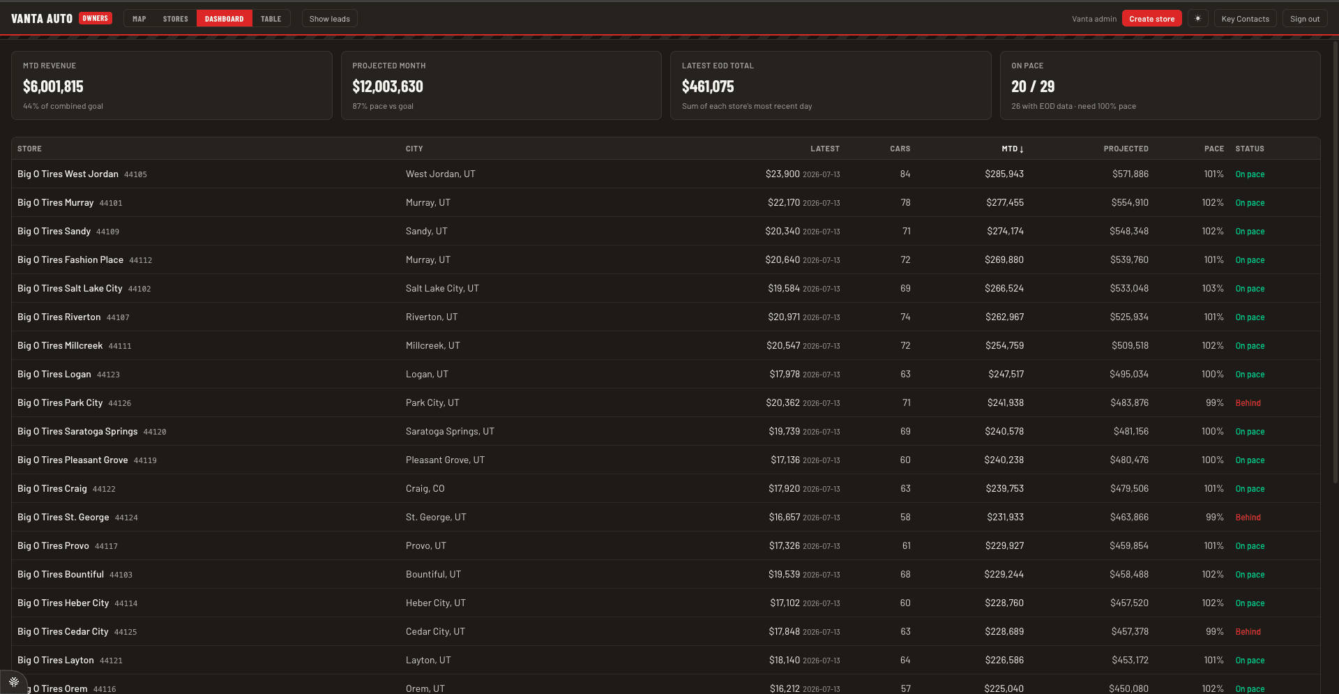
Task: Click Sign out
Action: 1304,19
